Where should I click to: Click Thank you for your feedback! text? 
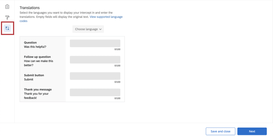36,96
